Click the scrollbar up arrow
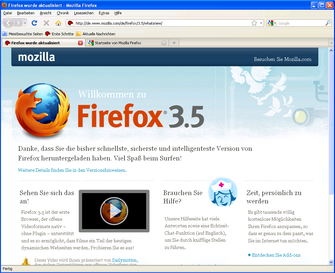The image size is (335, 273). pyautogui.click(x=331, y=50)
